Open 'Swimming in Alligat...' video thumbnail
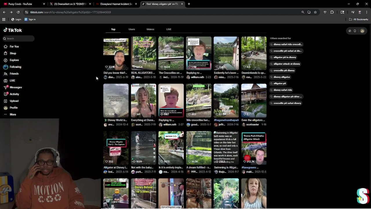This screenshot has width=371, height=209. (226, 148)
